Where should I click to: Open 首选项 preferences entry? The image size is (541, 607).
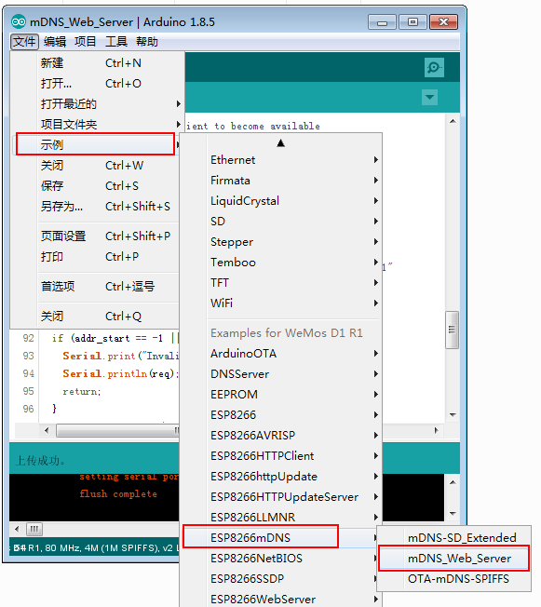97,287
